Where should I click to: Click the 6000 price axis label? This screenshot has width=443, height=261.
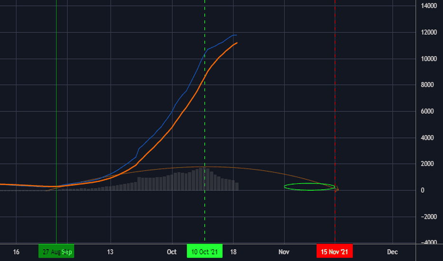click(427, 111)
